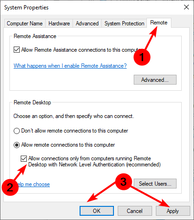Image resolution: width=194 pixels, height=220 pixels.
Task: Click the red circle numbered 2
Action: (10, 188)
